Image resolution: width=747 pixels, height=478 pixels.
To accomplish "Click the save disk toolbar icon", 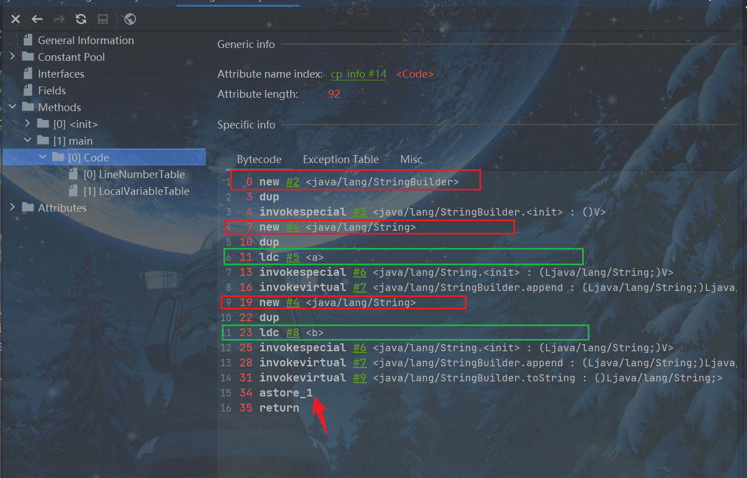I will tap(103, 20).
